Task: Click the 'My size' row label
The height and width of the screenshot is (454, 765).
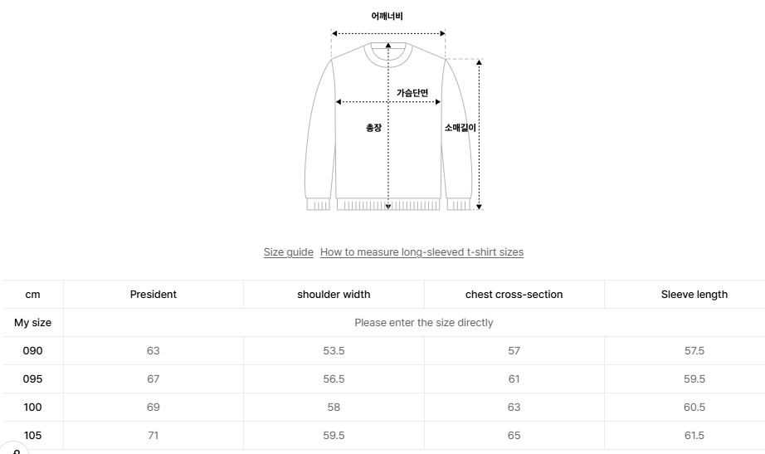Action: 32,323
